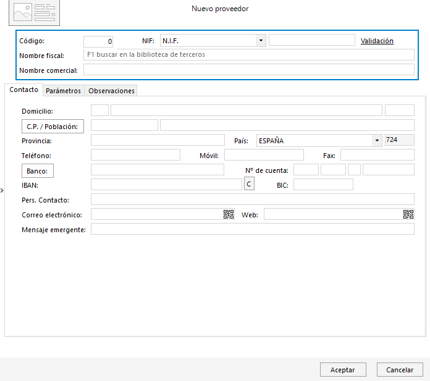Click the IBAN field

coord(166,184)
